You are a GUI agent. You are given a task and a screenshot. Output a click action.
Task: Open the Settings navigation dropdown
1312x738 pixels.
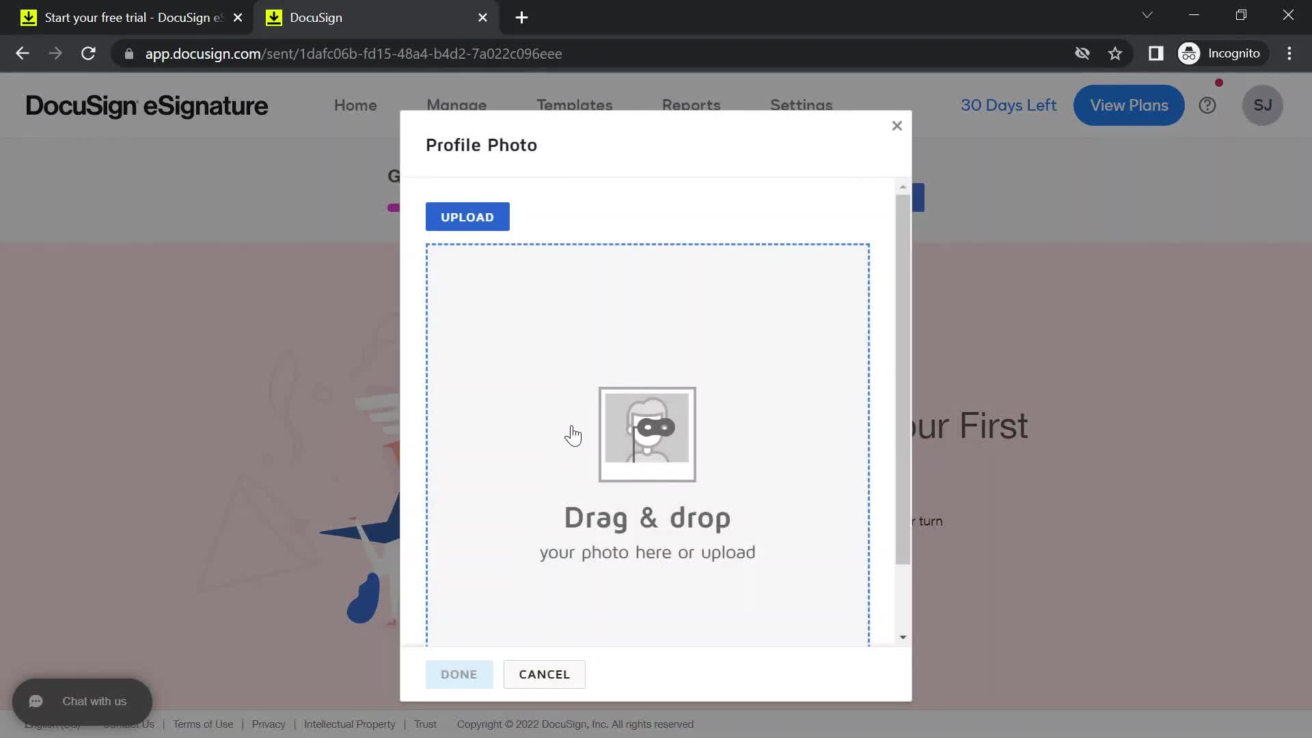(801, 105)
